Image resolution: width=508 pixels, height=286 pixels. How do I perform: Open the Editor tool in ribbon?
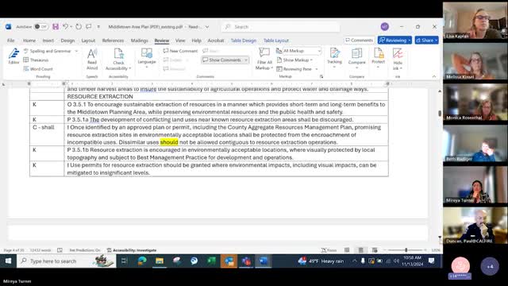coord(13,56)
